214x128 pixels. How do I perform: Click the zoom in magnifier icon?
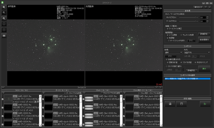[4, 7]
